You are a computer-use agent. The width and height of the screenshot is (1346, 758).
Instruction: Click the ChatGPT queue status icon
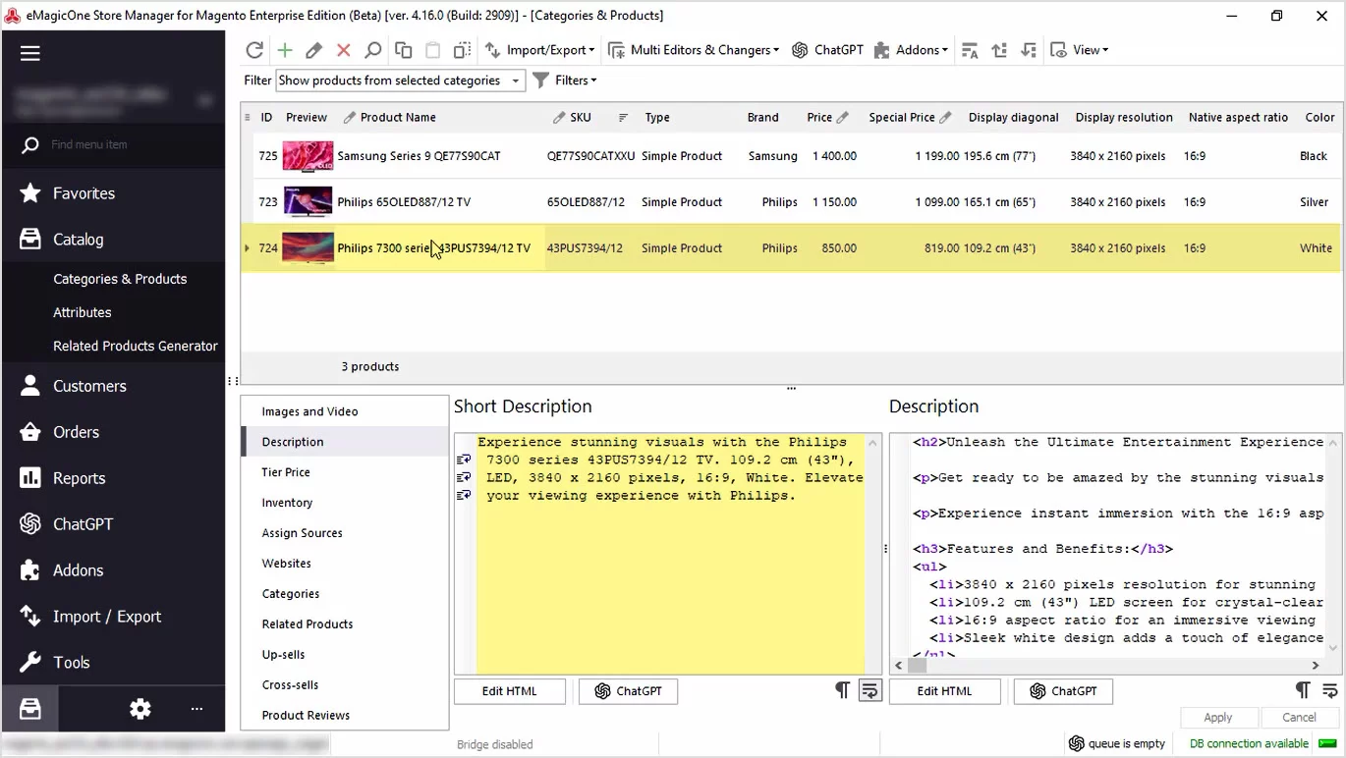pyautogui.click(x=1077, y=744)
